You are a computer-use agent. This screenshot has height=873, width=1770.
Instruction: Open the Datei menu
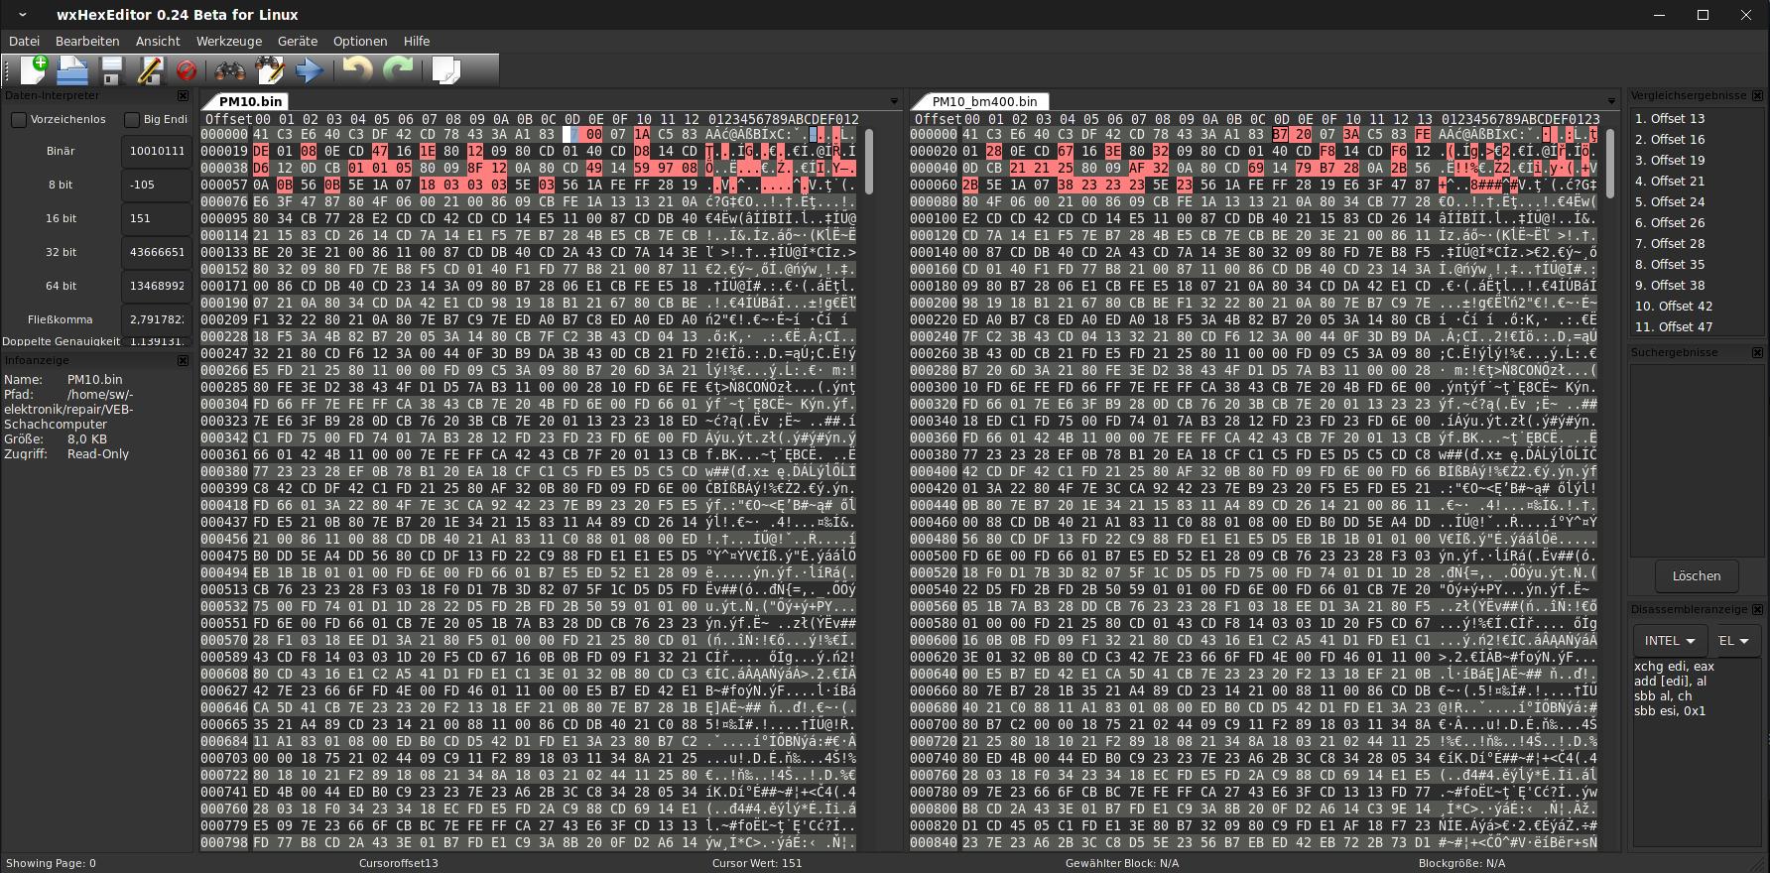(24, 41)
